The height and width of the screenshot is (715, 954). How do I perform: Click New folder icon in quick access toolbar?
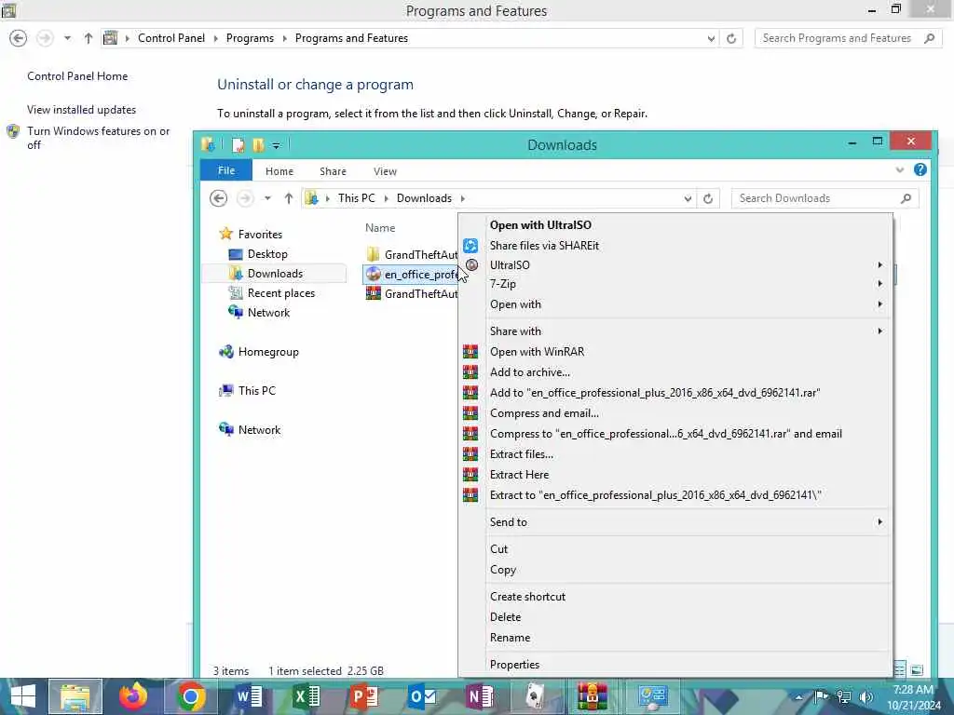pyautogui.click(x=258, y=144)
